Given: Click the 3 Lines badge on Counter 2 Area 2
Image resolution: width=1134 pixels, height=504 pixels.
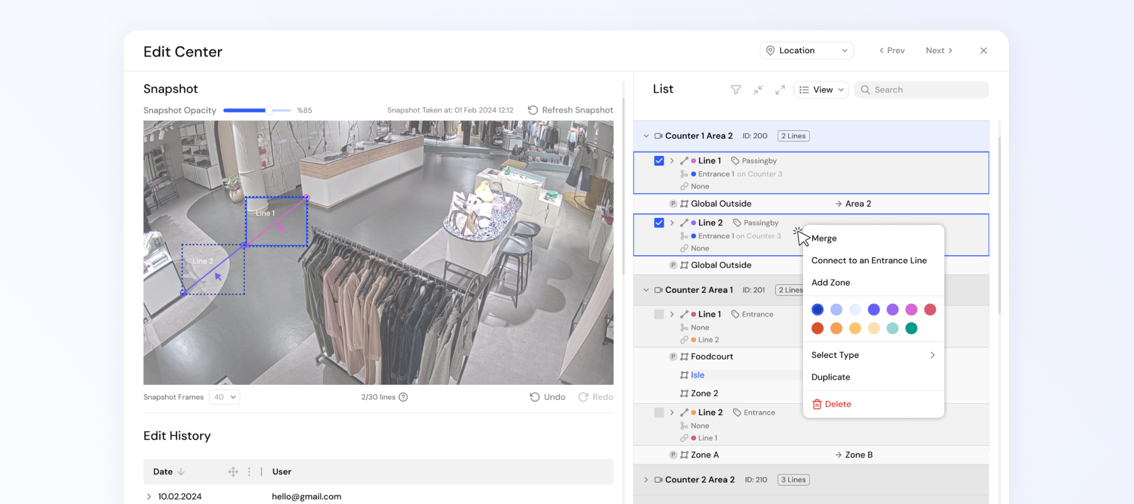Looking at the screenshot, I should [x=794, y=480].
